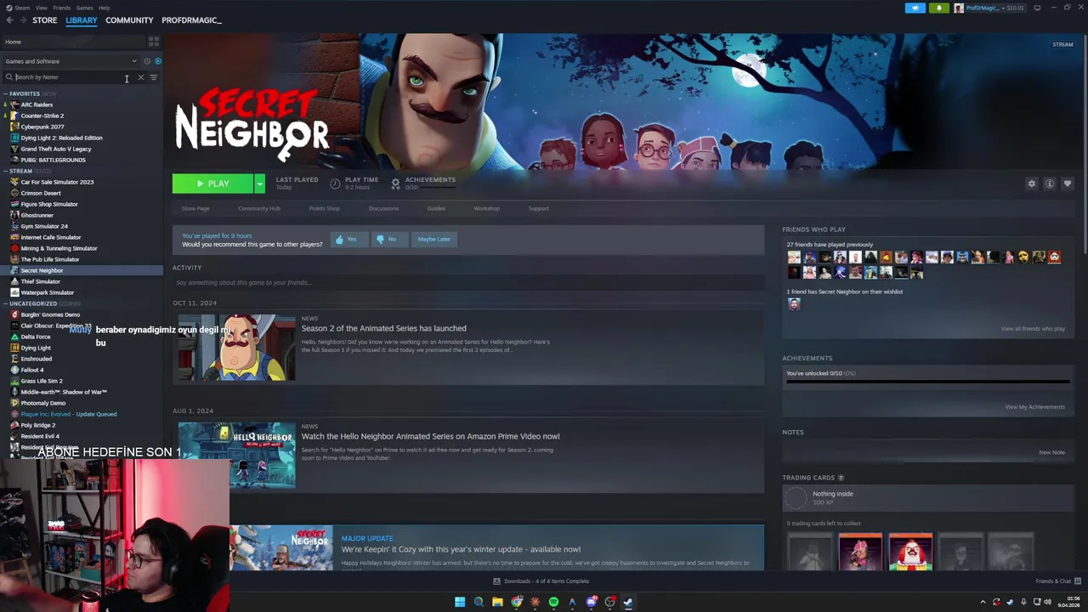Go forward with the navigation arrow

click(x=23, y=20)
